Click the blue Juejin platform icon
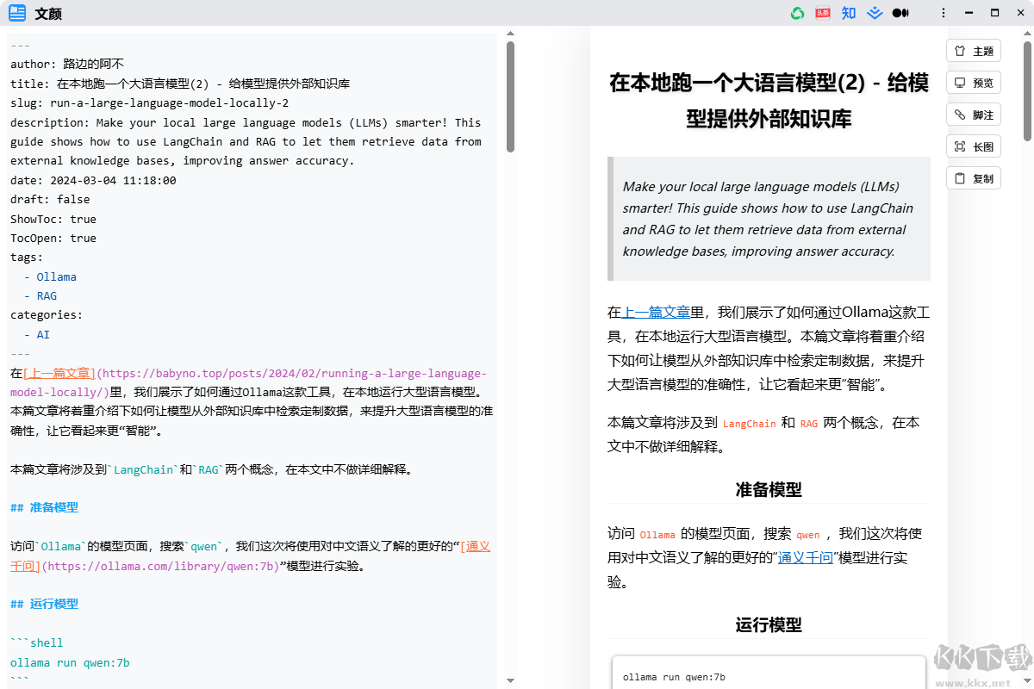The height and width of the screenshot is (689, 1034). (x=875, y=13)
